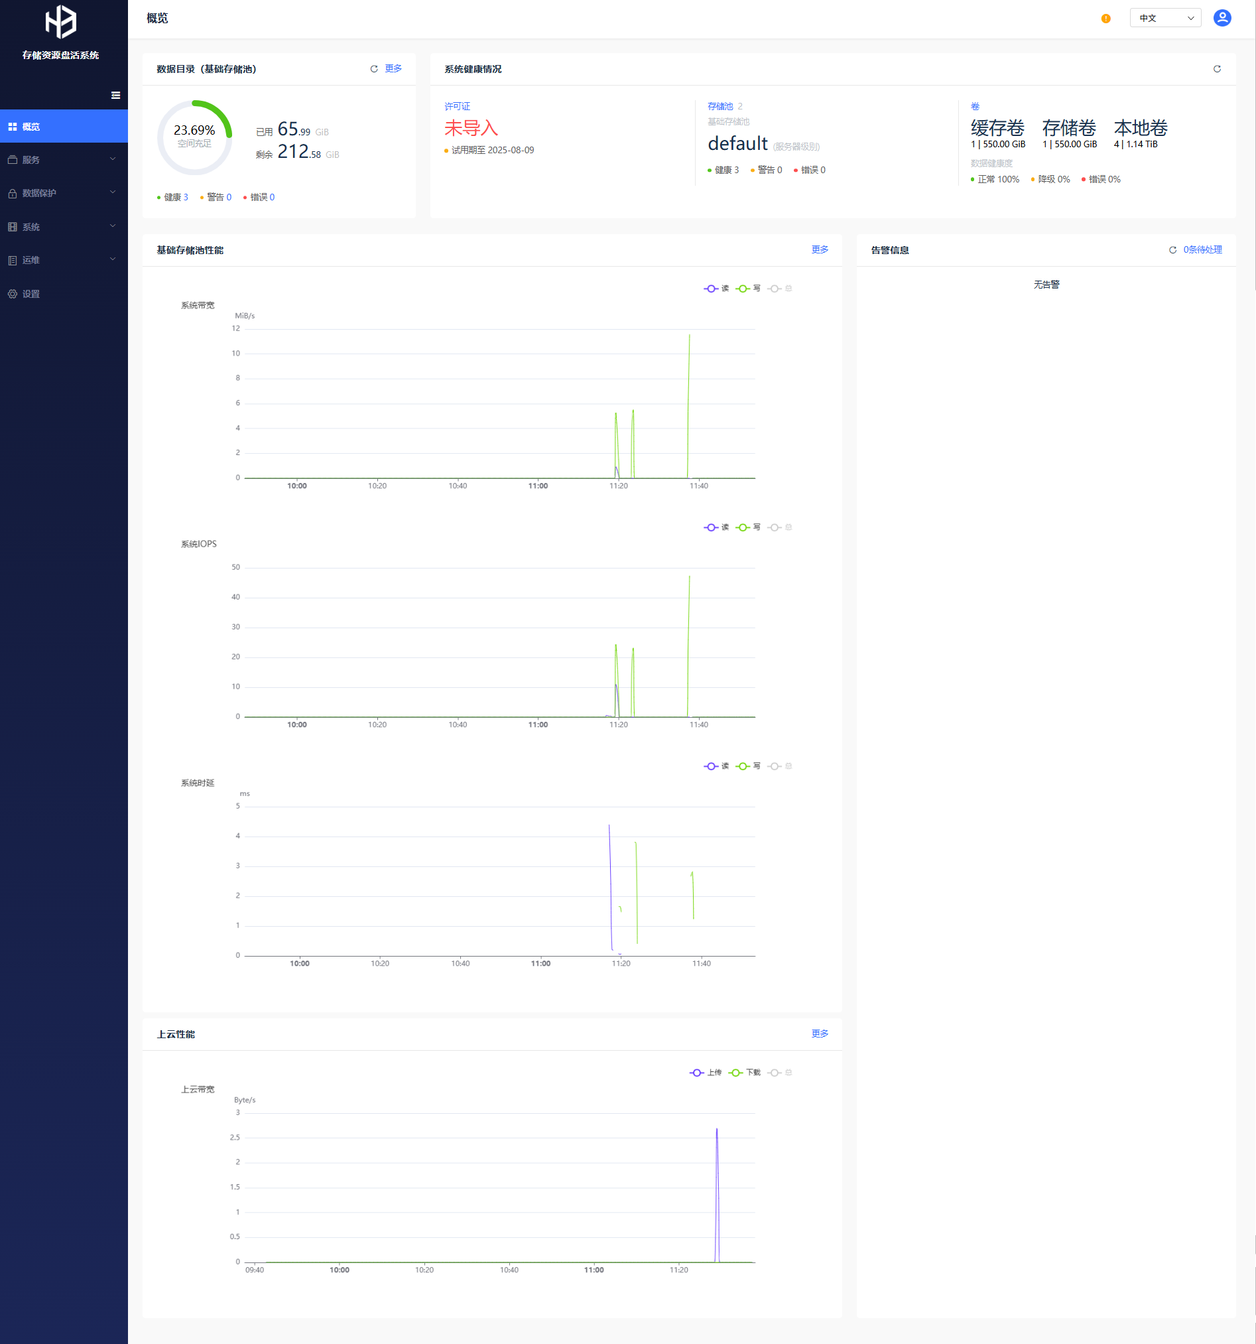Viewport: 1256px width, 1344px height.
Task: Click the 无告警 message
Action: (1046, 285)
